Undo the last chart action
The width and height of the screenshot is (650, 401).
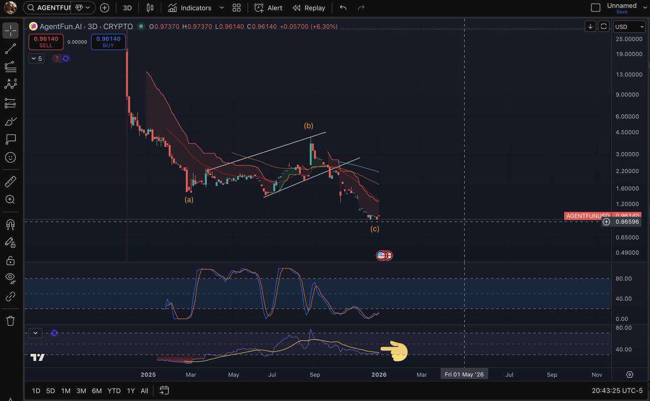(x=343, y=8)
